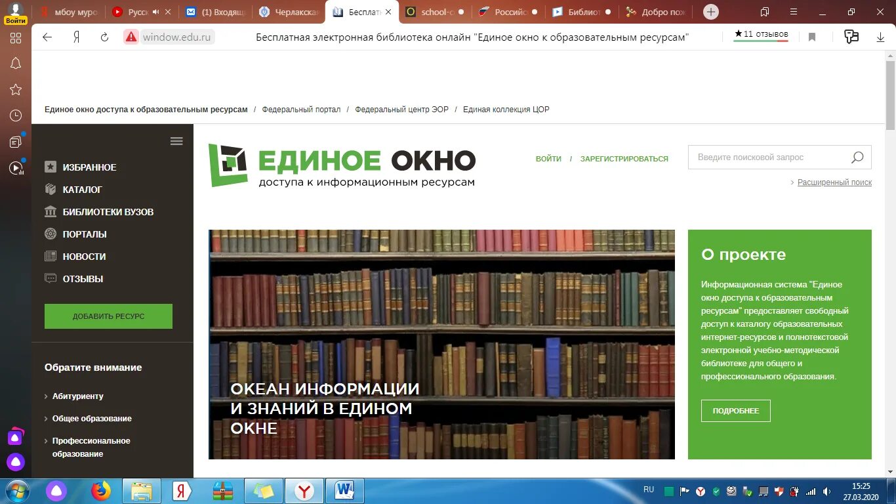Toggle the hamburger menu in dark sidebar
The image size is (896, 504).
pos(176,141)
